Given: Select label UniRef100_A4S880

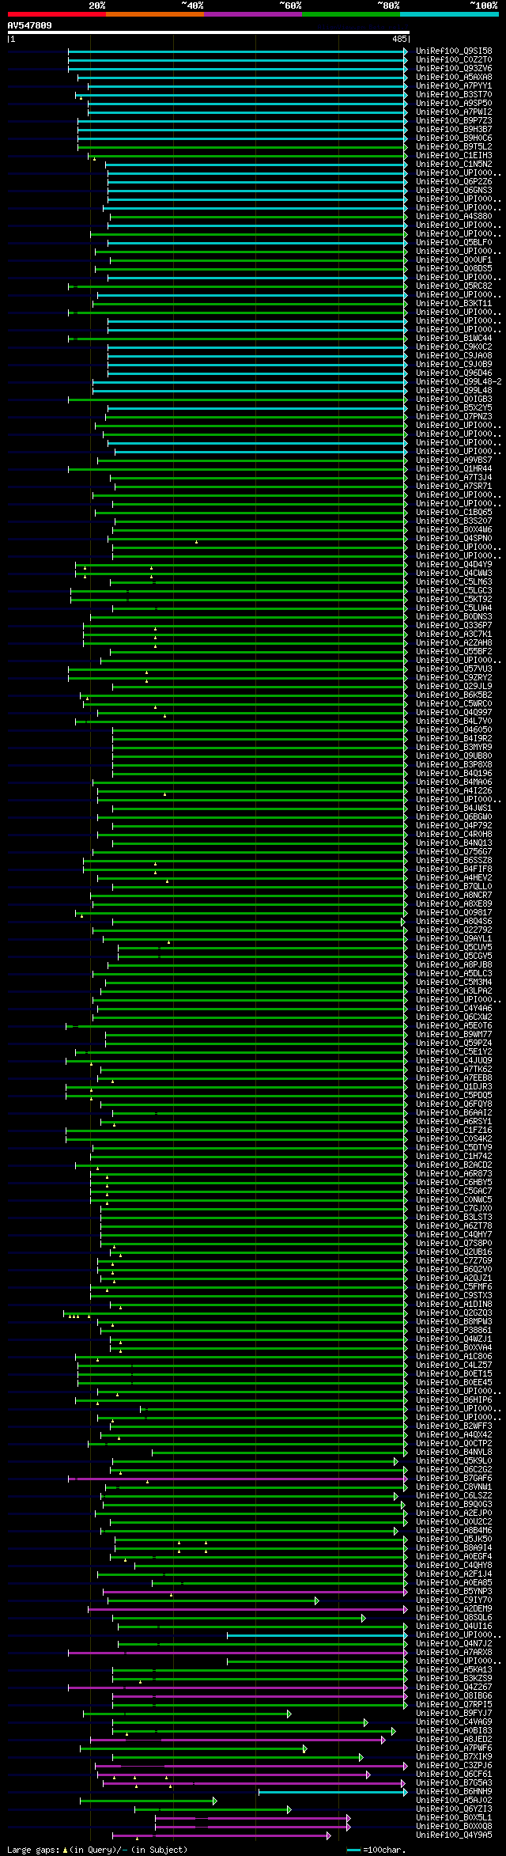Looking at the screenshot, I should coord(454,216).
